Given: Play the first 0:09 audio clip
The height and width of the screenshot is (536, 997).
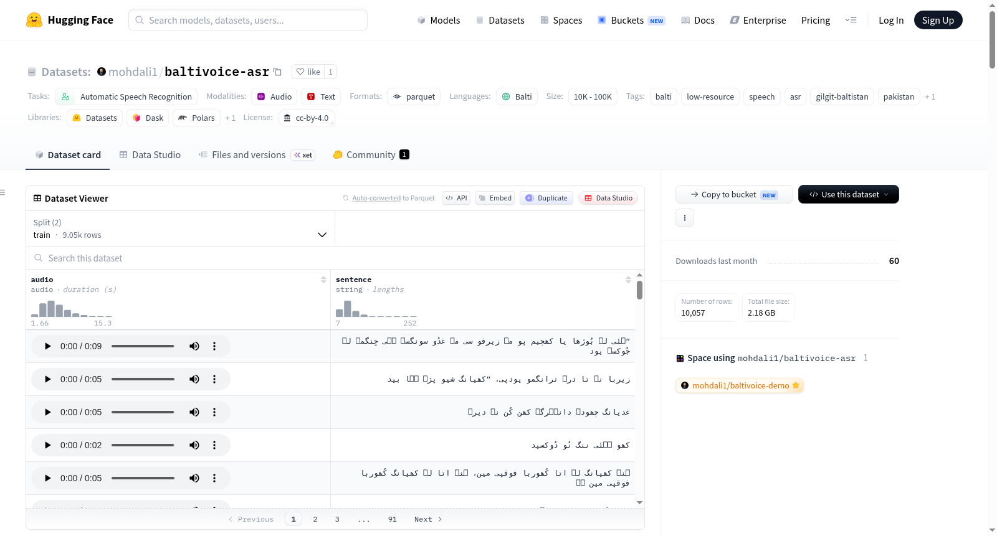Looking at the screenshot, I should point(47,346).
